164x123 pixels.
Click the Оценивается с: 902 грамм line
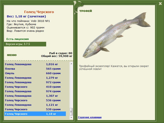(25, 28)
